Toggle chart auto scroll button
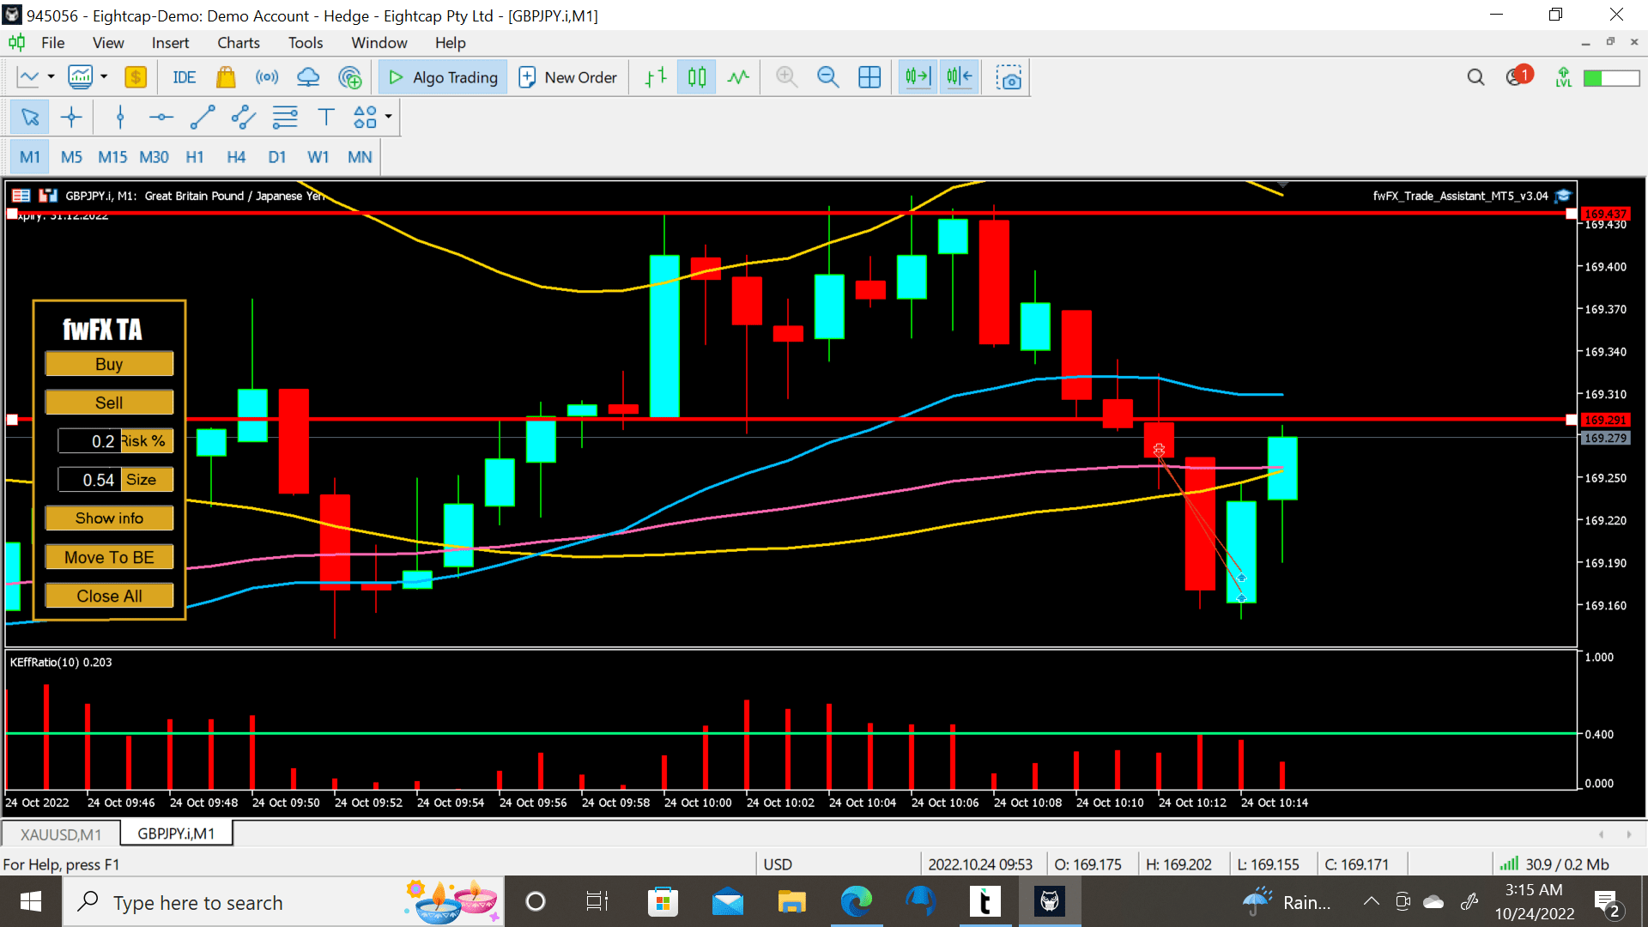The height and width of the screenshot is (927, 1648). coord(918,77)
